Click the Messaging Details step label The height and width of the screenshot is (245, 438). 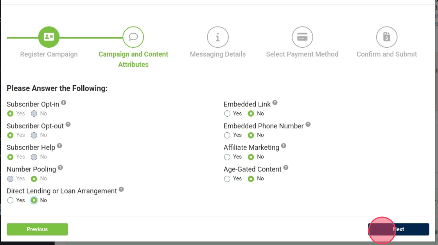(x=218, y=54)
